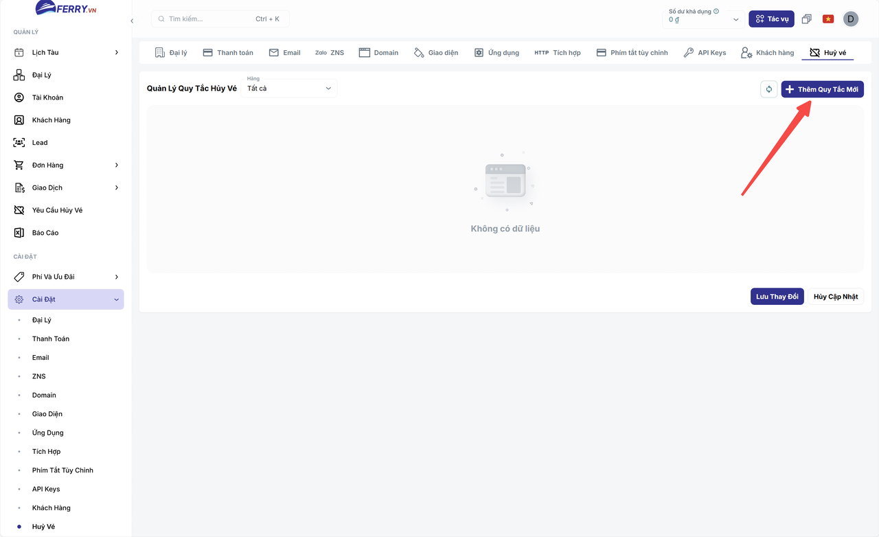Collapse the Cài Đặt section chevron
This screenshot has width=879, height=537.
point(117,299)
